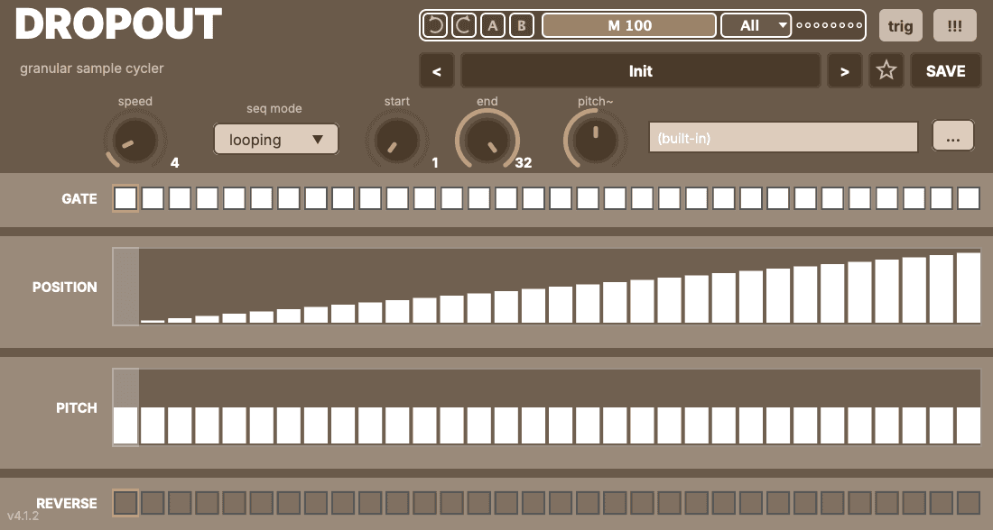
Task: Click the M 100 field
Action: click(629, 25)
